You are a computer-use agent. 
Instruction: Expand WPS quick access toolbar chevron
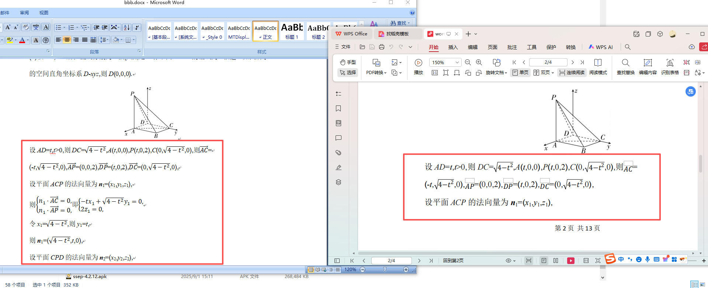410,47
